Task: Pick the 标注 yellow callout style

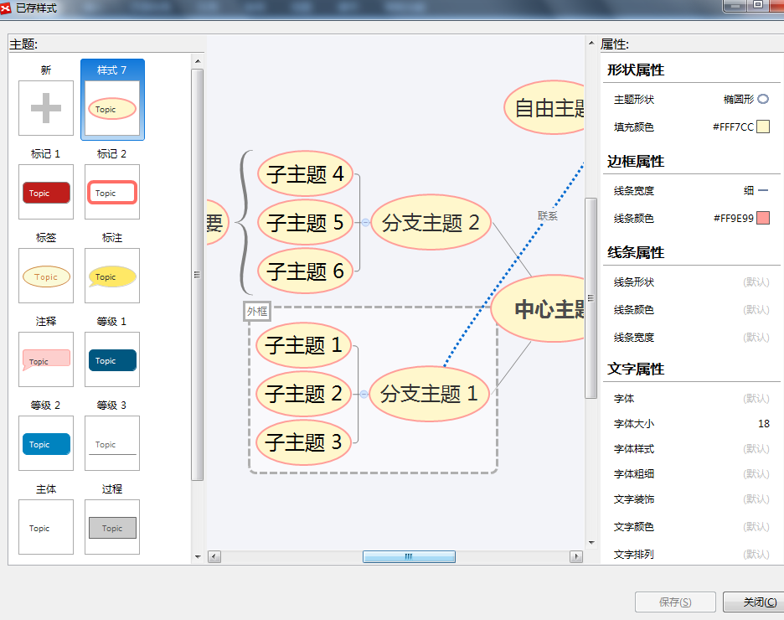Action: pos(112,276)
